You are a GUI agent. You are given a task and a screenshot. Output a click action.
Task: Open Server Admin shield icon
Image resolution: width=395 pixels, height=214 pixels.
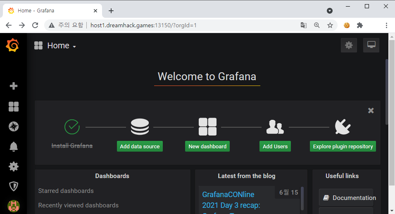(14, 187)
